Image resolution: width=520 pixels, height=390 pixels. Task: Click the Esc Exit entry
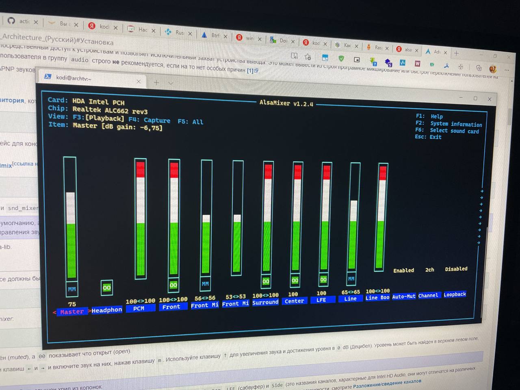click(x=428, y=137)
